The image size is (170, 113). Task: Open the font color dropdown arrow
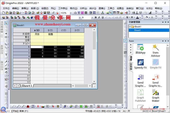coord(140,17)
